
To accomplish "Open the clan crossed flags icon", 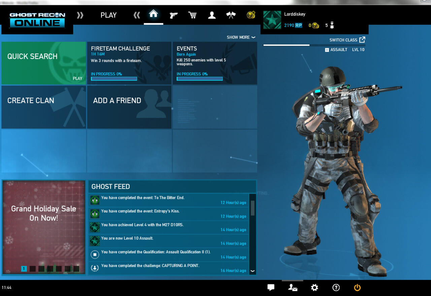I will [x=231, y=15].
